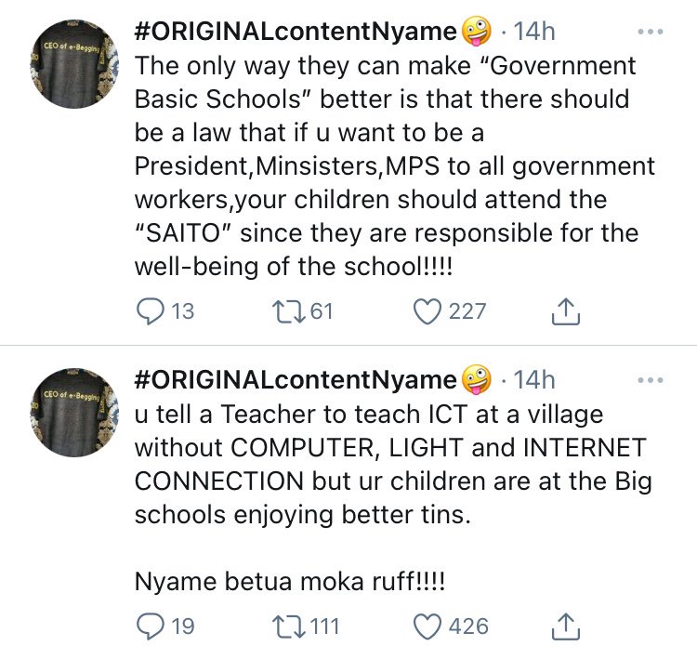Viewport: 697px width, 659px height.
Task: Open second tweet via its 14h timestamp
Action: [534, 380]
